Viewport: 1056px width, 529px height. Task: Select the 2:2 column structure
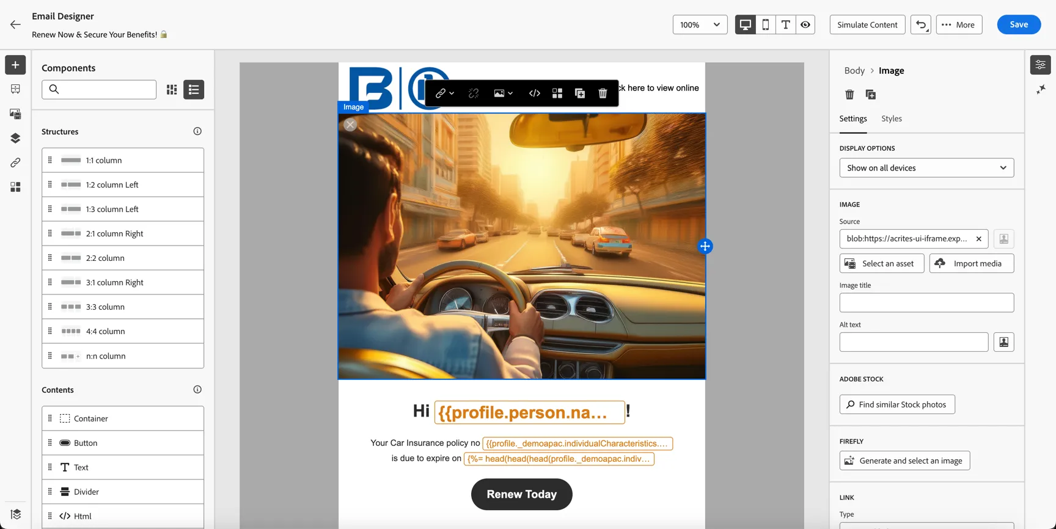[123, 258]
